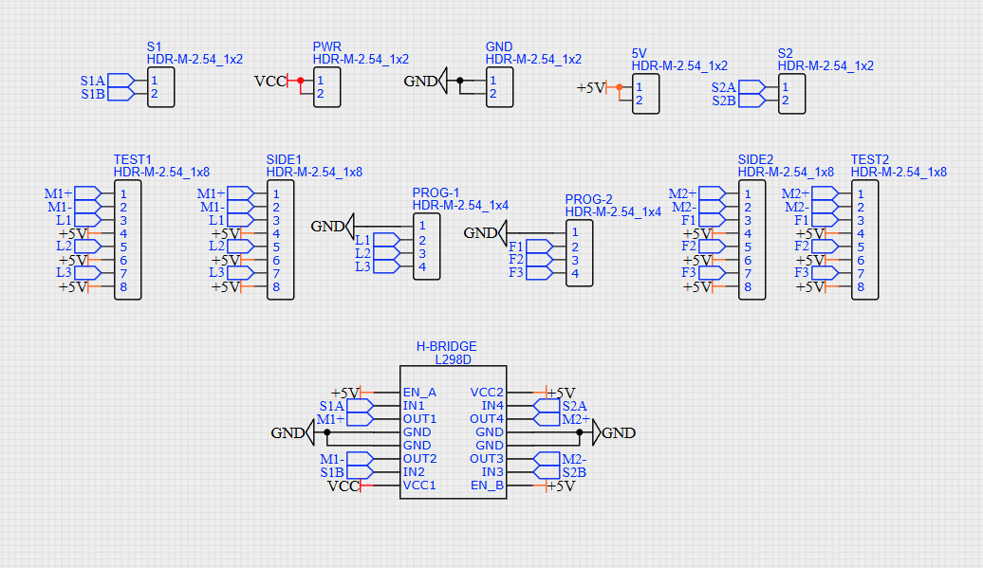Screen dimensions: 983x568
Task: Click the S2B net port at L298D IN3
Action: click(x=561, y=472)
